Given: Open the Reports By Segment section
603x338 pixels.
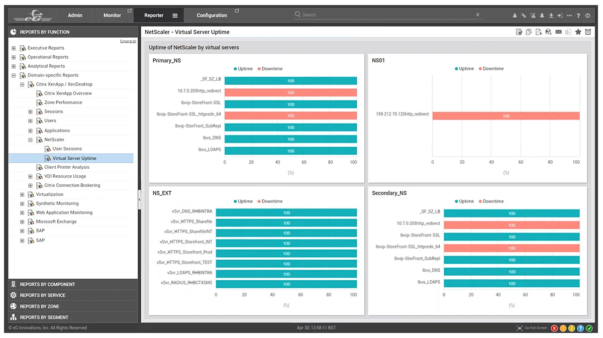Looking at the screenshot, I should tap(73, 317).
